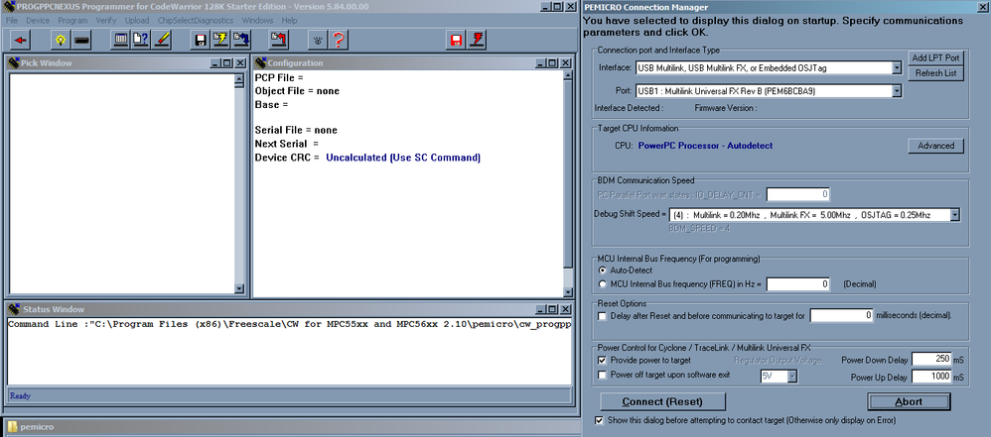Screen dimensions: 991x437
Task: Select Auto-Detect bus frequency option
Action: pos(602,270)
